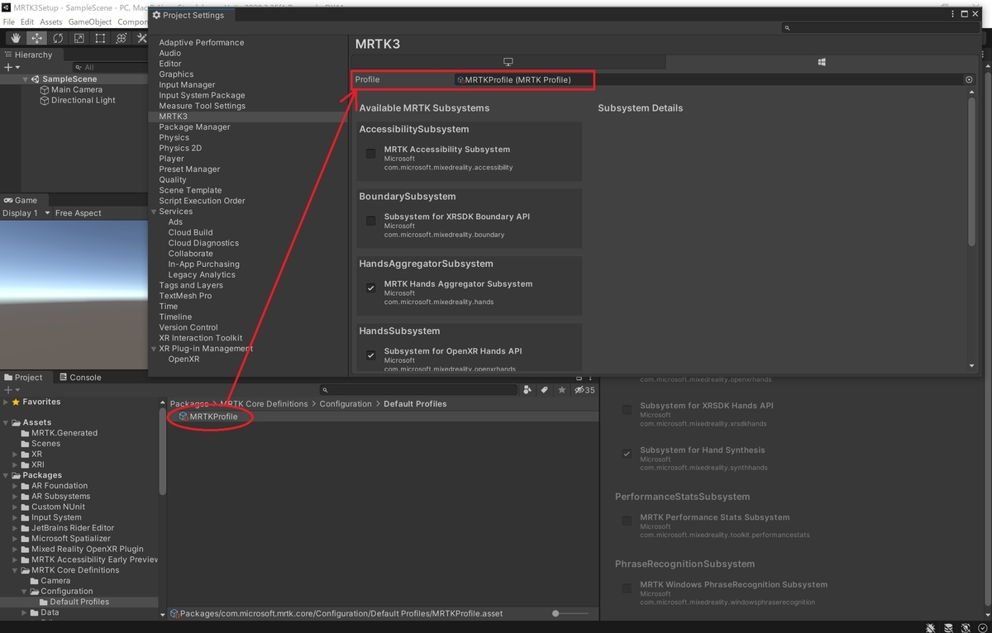Viewport: 992px width, 633px height.
Task: Click the MRTK3 settings vertical scrollbar
Action: pos(972,172)
